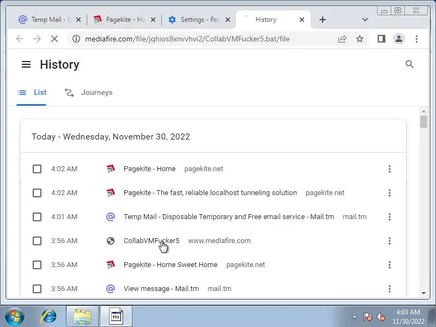Click the Pagekite favicon of Home entry
Viewport: 436px width, 327px height.
point(111,169)
